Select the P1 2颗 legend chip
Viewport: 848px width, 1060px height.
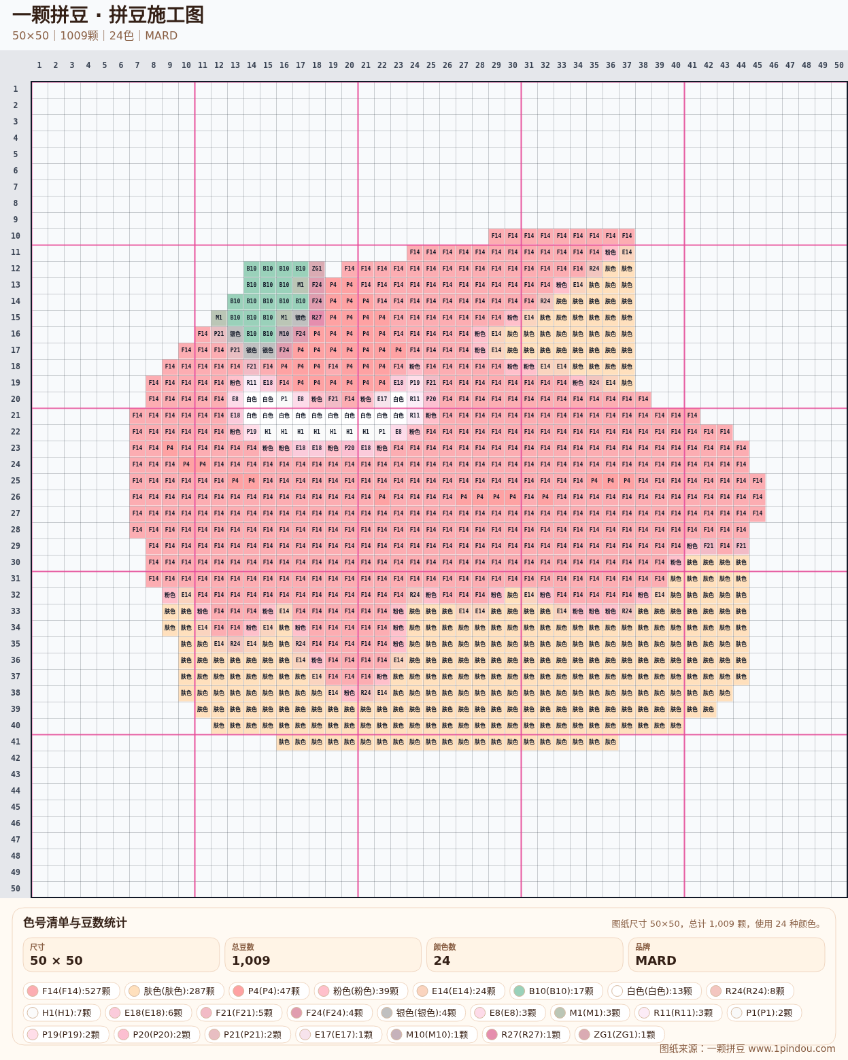tap(764, 1012)
